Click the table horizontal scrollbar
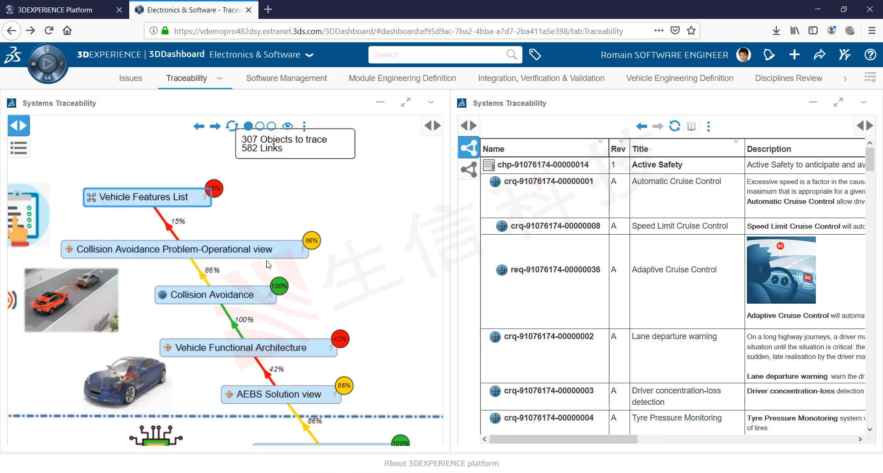The image size is (883, 473). (x=563, y=439)
